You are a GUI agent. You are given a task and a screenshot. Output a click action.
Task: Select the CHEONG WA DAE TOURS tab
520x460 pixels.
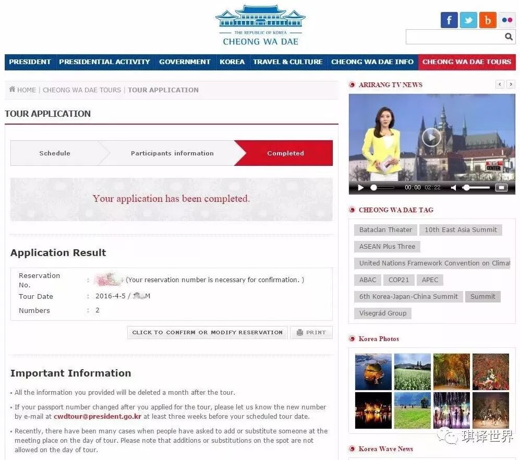[467, 62]
